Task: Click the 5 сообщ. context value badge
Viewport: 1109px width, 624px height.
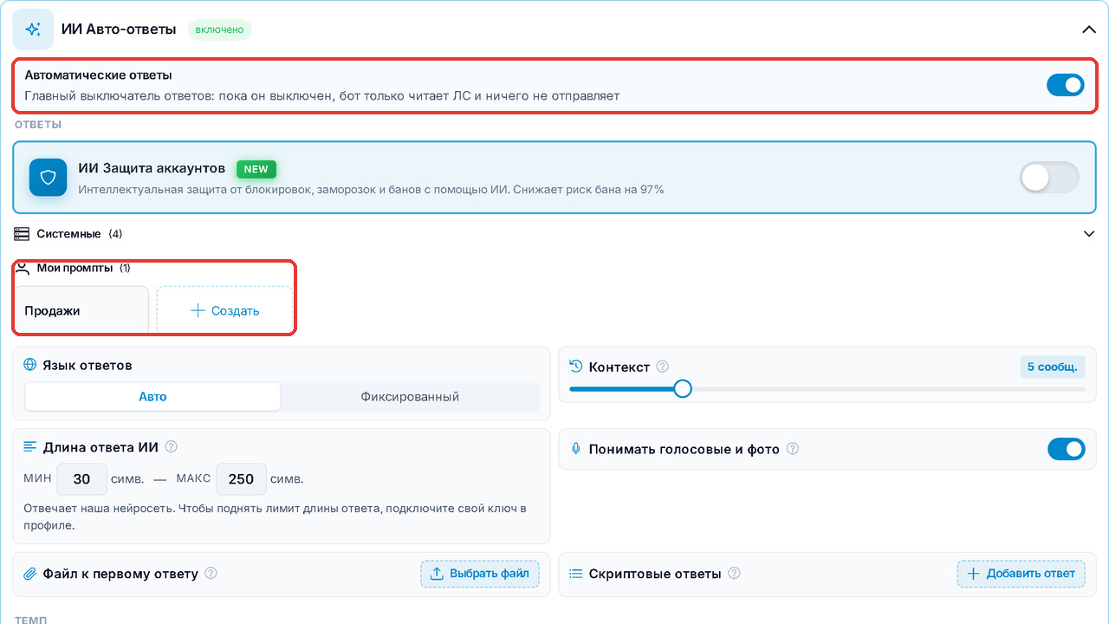Action: tap(1052, 367)
